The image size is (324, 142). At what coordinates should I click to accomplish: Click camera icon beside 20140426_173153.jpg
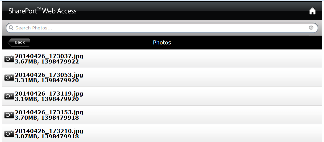9,115
